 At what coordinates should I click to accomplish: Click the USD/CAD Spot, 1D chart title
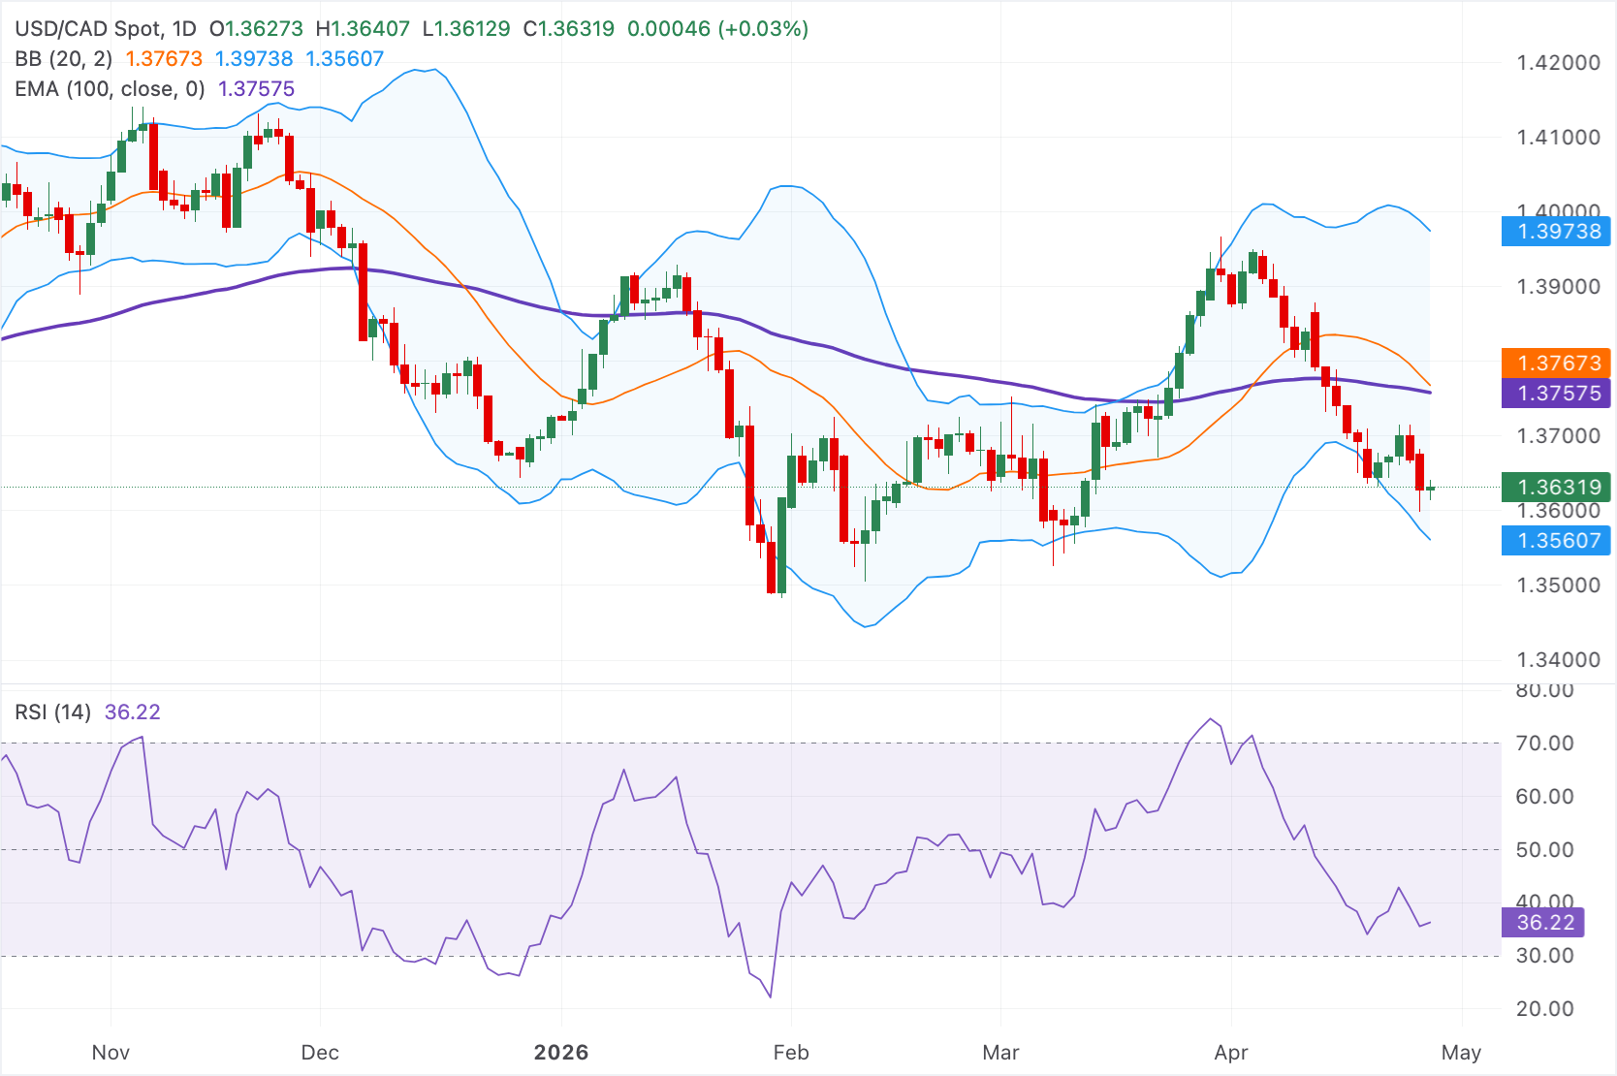tap(105, 29)
